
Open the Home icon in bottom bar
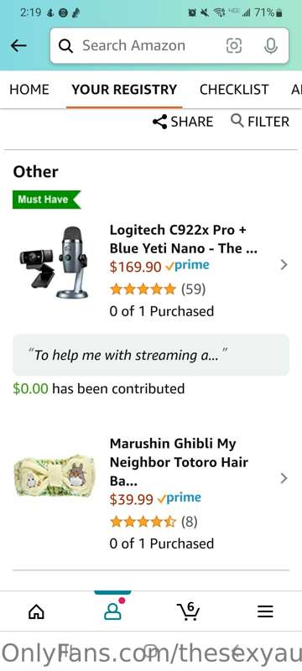[x=36, y=611]
